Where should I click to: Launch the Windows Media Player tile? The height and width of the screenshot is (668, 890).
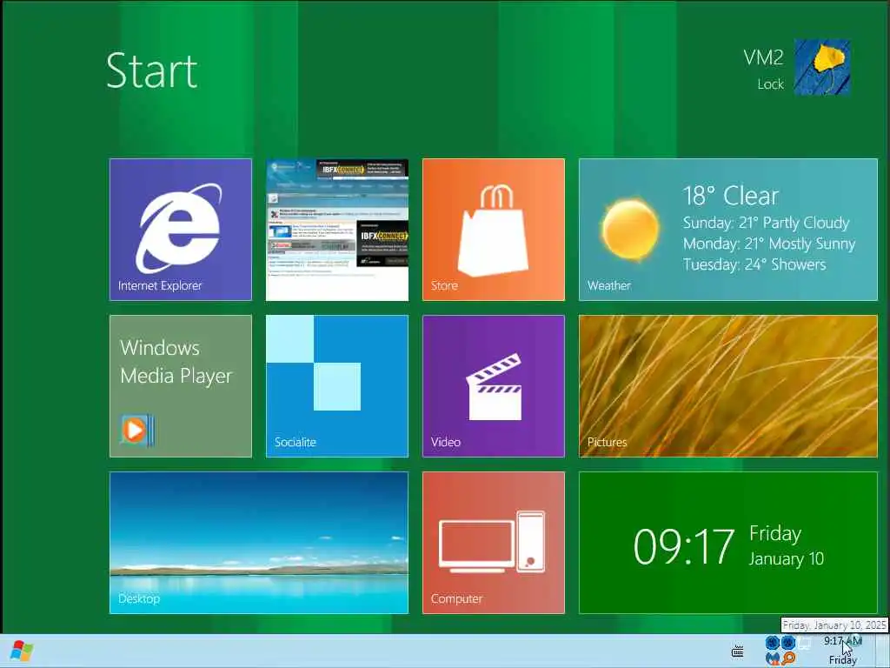tap(181, 386)
